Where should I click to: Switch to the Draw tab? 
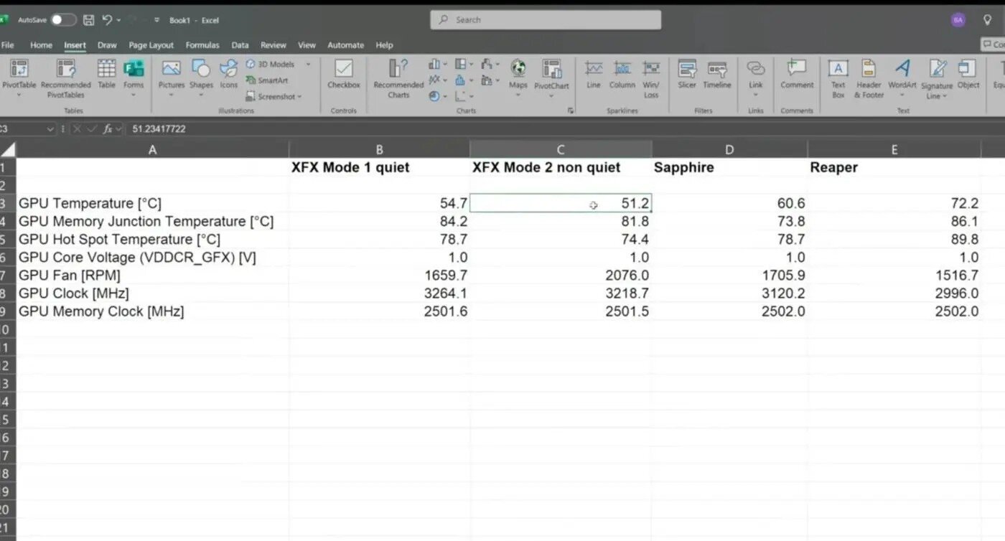coord(107,45)
